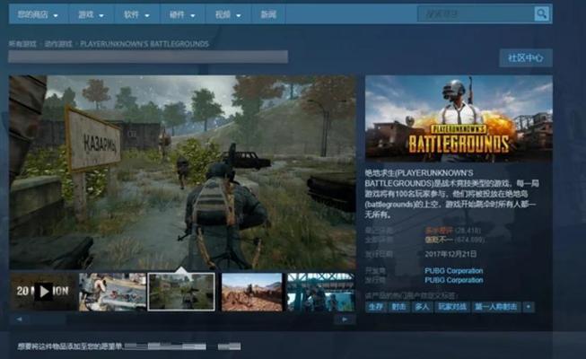Screen dimensions: 586x359
Task: Click the thumbnail strip scrollbar handle
Action: (x=48, y=319)
